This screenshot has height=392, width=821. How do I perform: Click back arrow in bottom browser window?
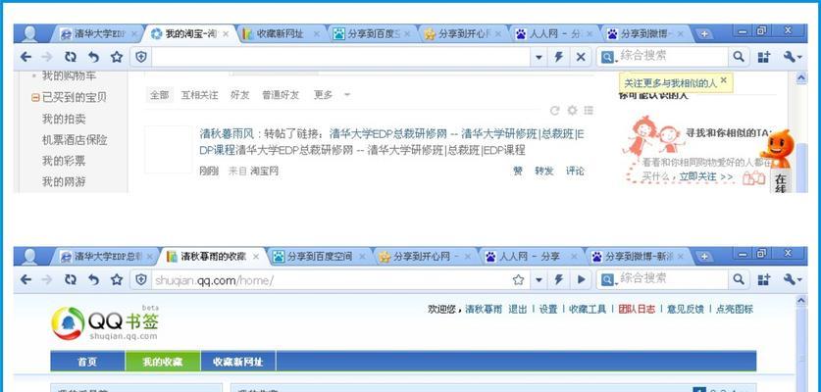click(26, 279)
